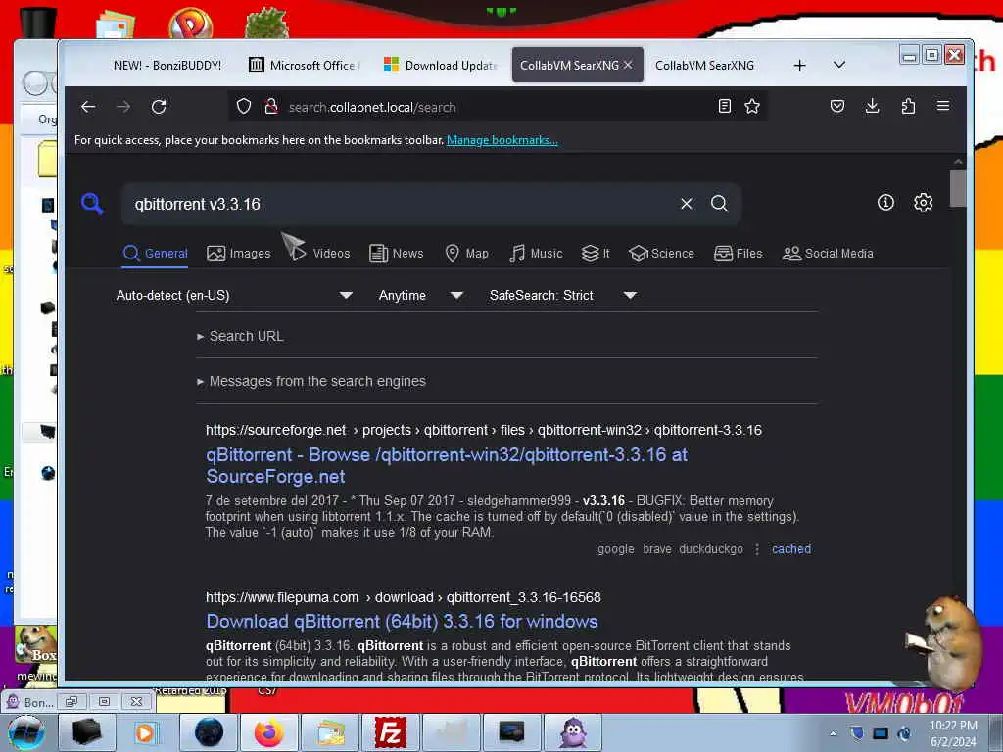Expand Messages from the search engines
This screenshot has width=1003, height=752.
pyautogui.click(x=311, y=381)
